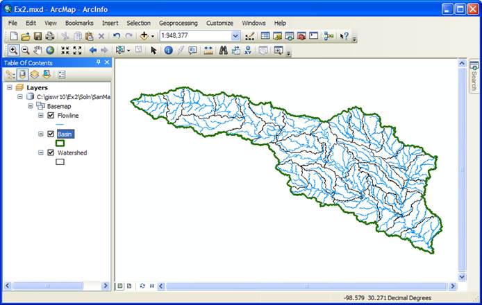Open the Find binoculars tool
Image resolution: width=482 pixels, height=305 pixels.
[223, 50]
